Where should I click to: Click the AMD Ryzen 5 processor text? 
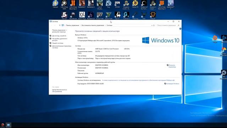tap(107, 49)
